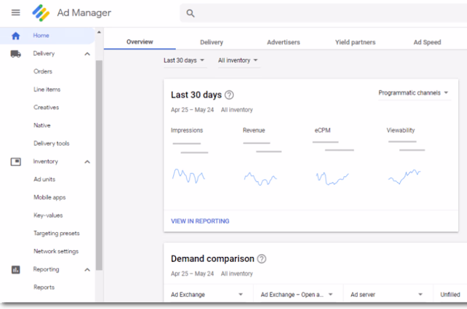Click the Revenue sparkline chart
Viewport: 467px width, 309px height.
tap(260, 179)
